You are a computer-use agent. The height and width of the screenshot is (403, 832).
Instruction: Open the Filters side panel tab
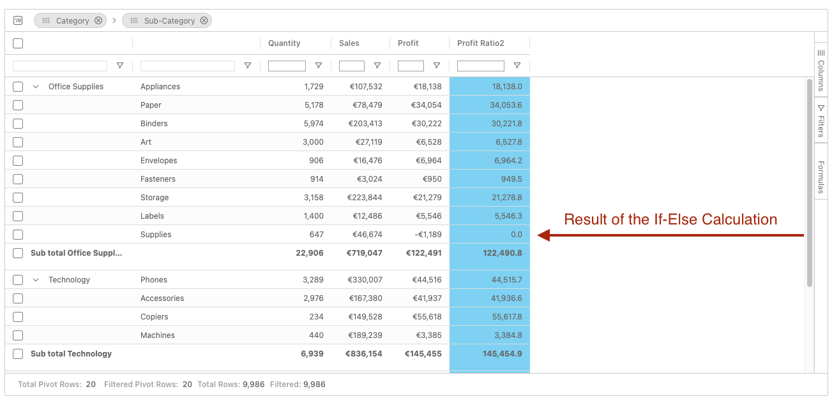pyautogui.click(x=821, y=121)
